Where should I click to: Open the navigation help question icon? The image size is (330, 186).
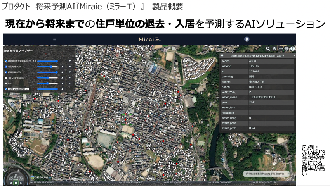click(x=293, y=49)
